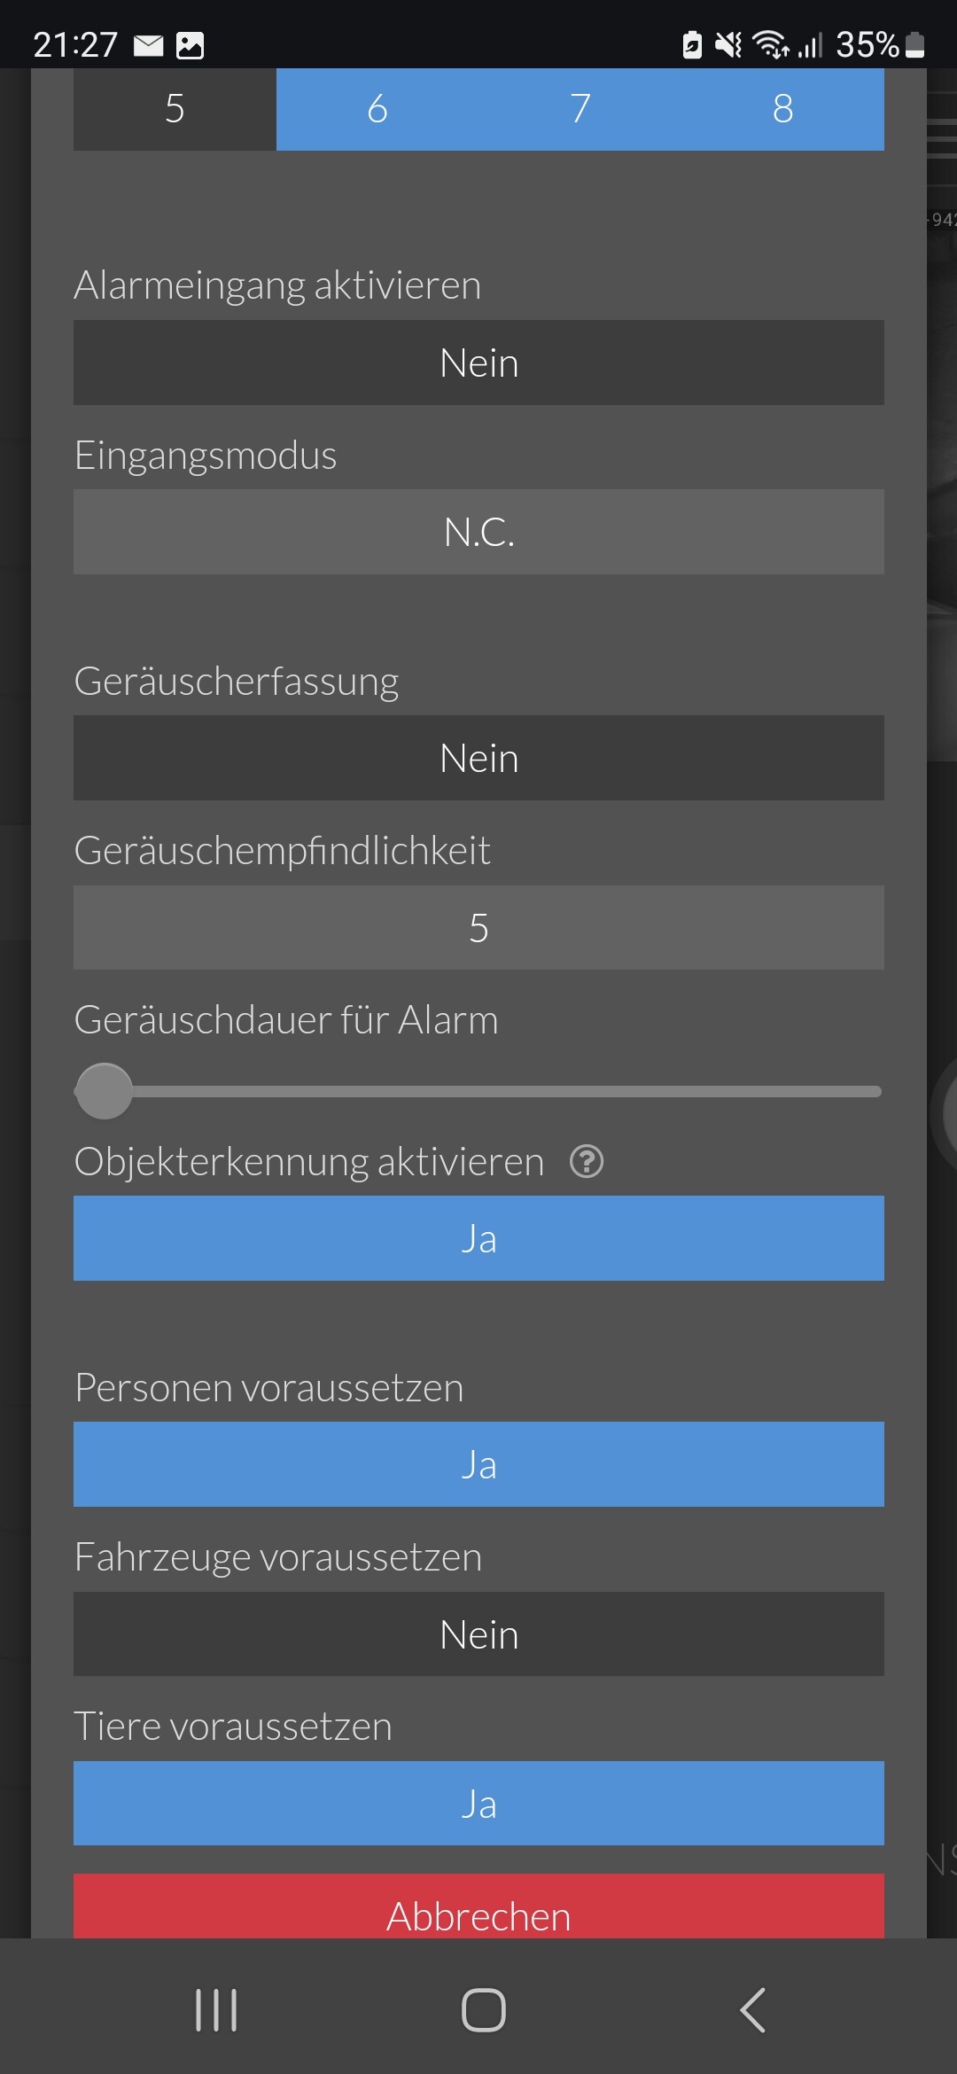Tap the battery indicator in status bar
Screen dimensions: 957x2074
(915, 45)
